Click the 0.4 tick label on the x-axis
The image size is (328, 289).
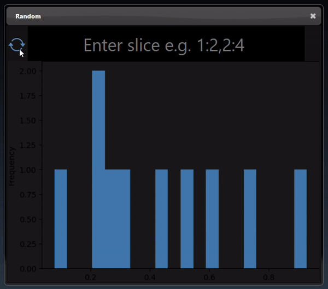pyautogui.click(x=150, y=277)
